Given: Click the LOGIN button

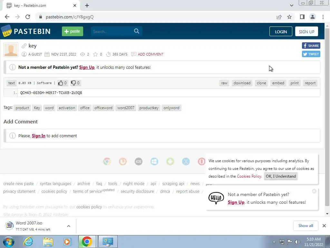Looking at the screenshot, I should [x=281, y=32].
